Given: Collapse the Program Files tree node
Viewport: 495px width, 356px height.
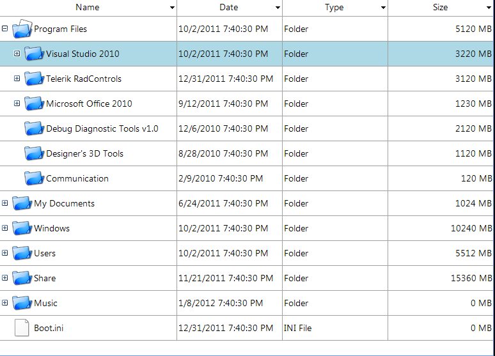Looking at the screenshot, I should pos(5,29).
